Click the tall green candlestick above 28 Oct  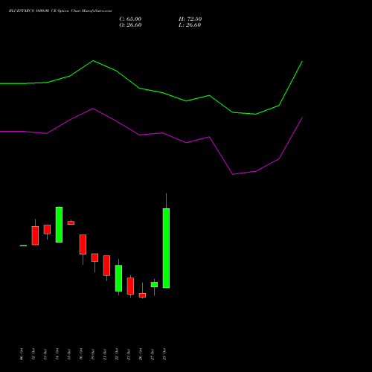[x=166, y=248]
